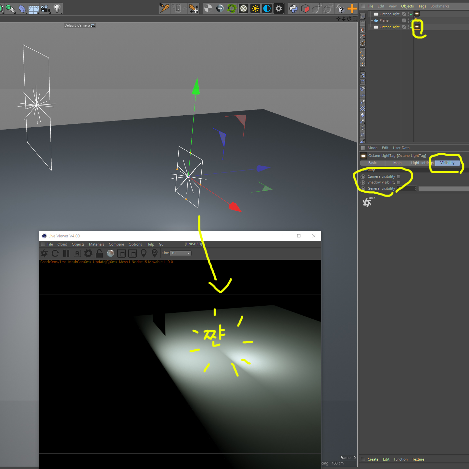469x469 pixels.
Task: Open the Chn channel dropdown showing PT
Action: [181, 253]
